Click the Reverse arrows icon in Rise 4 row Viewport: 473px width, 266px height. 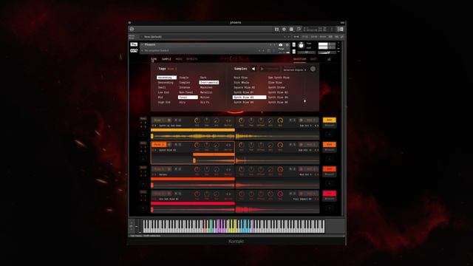pos(228,194)
